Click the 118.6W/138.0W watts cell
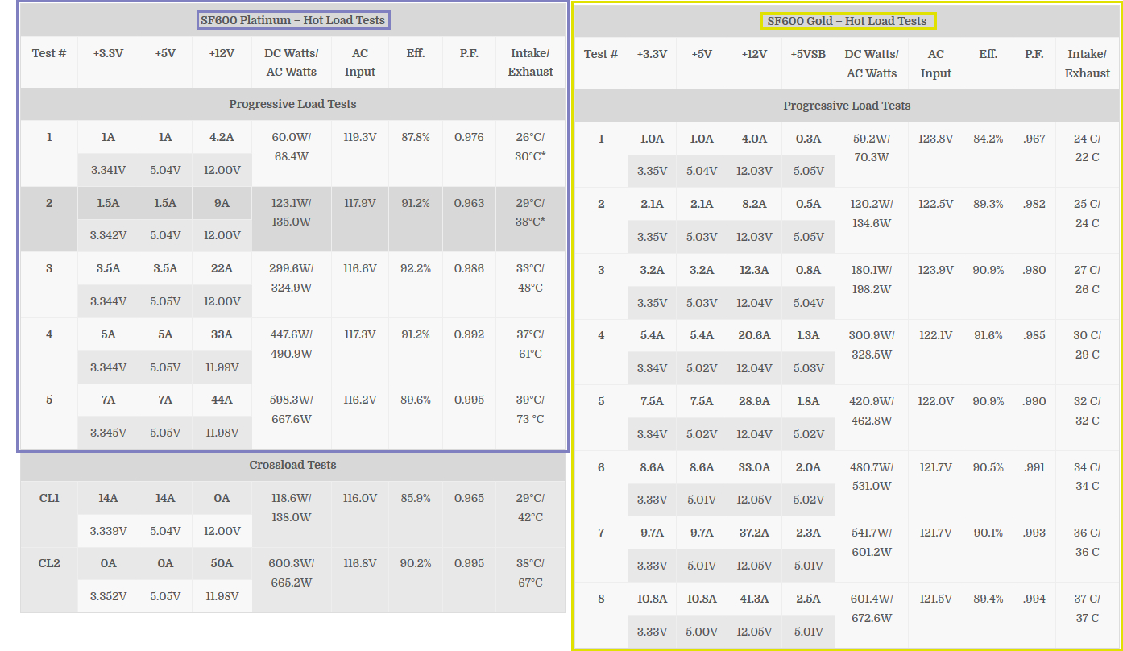Image resolution: width=1123 pixels, height=651 pixels. click(292, 508)
